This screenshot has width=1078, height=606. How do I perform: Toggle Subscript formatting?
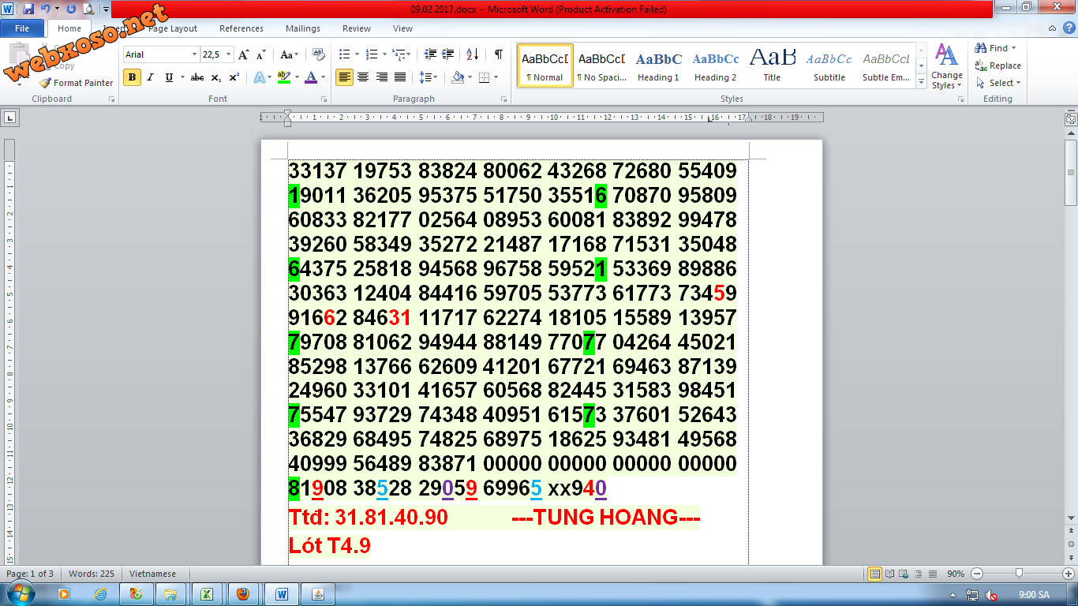click(216, 77)
